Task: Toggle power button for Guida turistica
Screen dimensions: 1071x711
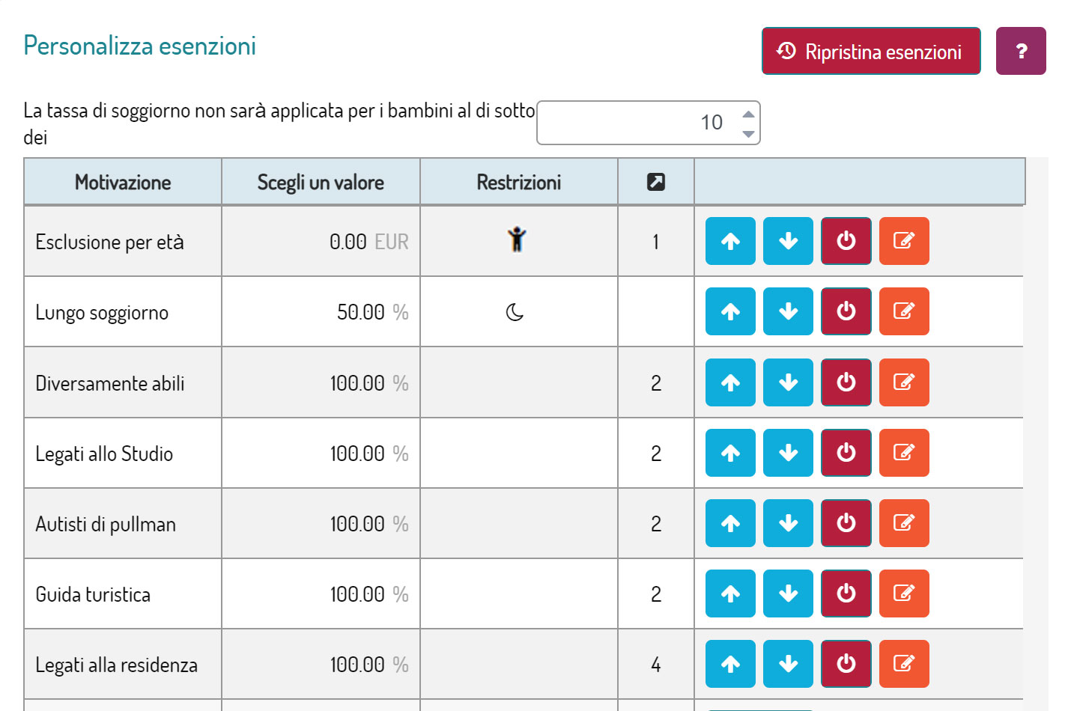Action: (x=846, y=593)
